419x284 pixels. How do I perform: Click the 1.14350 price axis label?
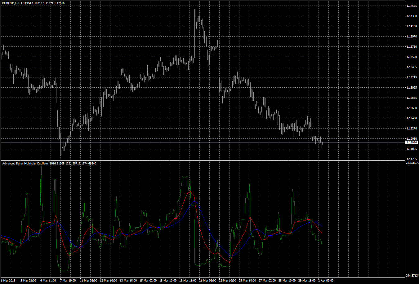(412, 16)
